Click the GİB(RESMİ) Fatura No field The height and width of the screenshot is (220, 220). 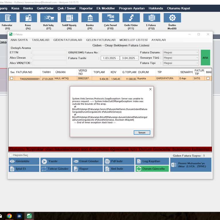pyautogui.click(x=119, y=52)
